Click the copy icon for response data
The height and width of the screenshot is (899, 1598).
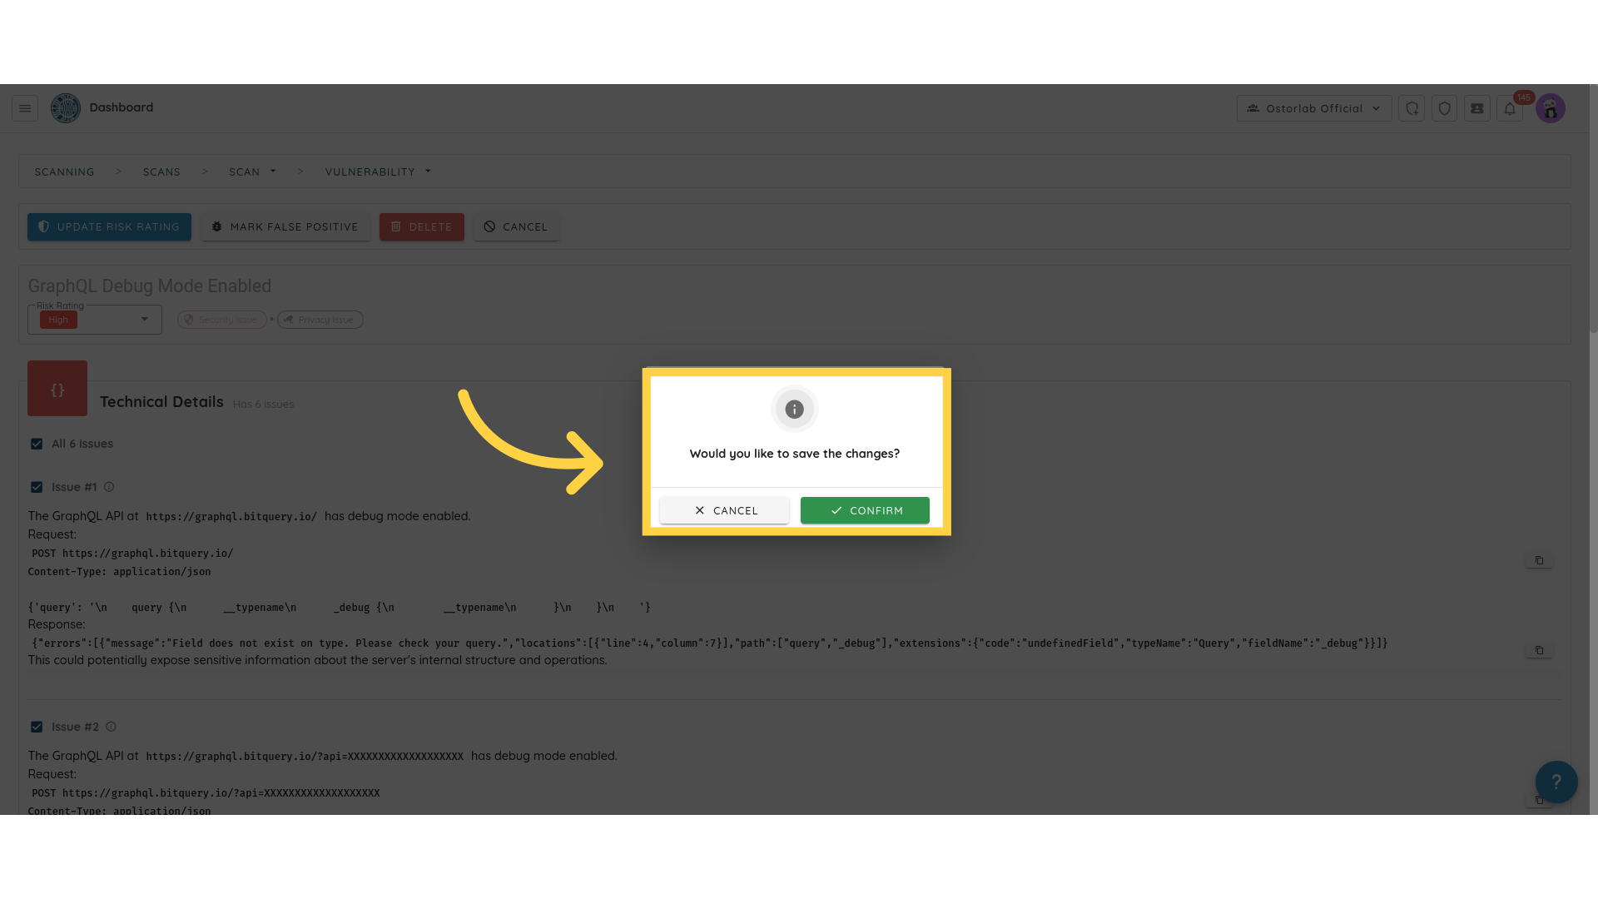tap(1539, 650)
